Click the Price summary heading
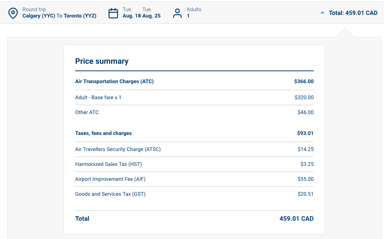 click(102, 61)
